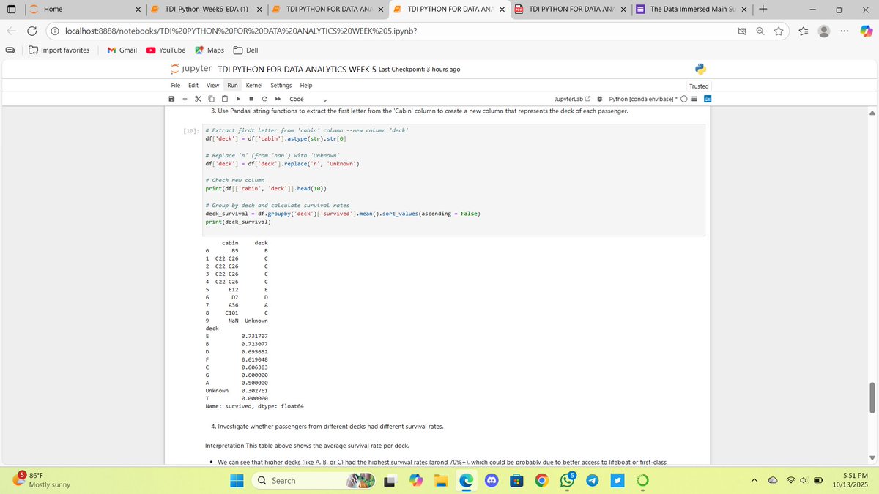This screenshot has width=879, height=494.
Task: Open the File menu
Action: (x=176, y=85)
